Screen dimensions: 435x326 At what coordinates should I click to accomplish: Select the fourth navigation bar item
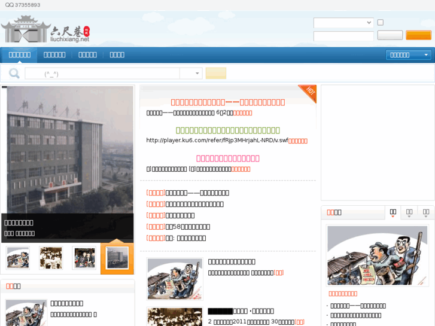pyautogui.click(x=117, y=54)
